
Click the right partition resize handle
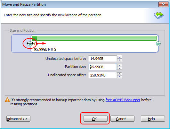(158, 44)
